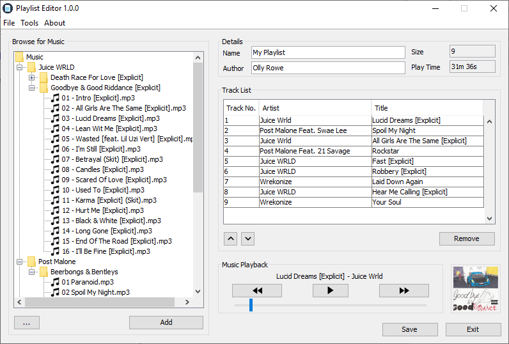Viewport: 509px width, 344px height.
Task: Click the Playlist Editor app icon in title bar
Action: (8, 8)
